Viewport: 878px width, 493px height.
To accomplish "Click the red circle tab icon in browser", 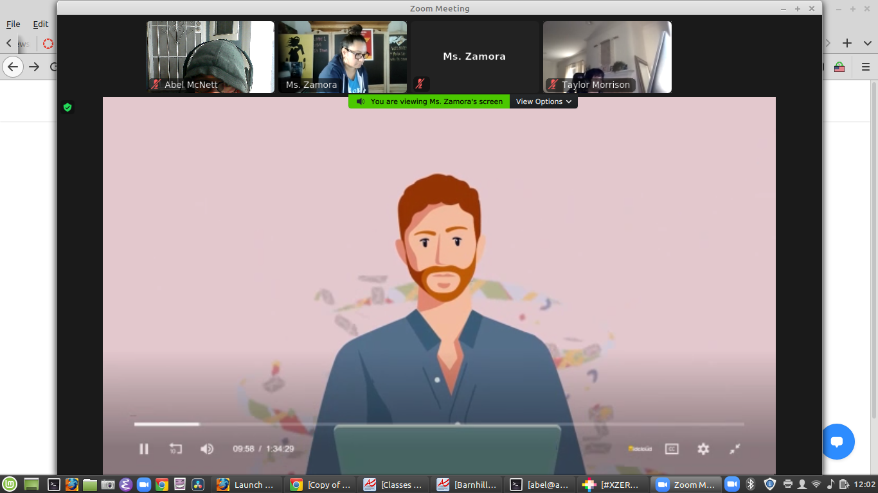I will point(48,44).
